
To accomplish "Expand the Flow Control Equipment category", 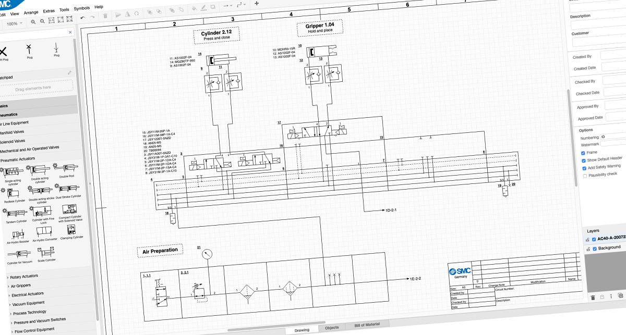I will pyautogui.click(x=34, y=330).
